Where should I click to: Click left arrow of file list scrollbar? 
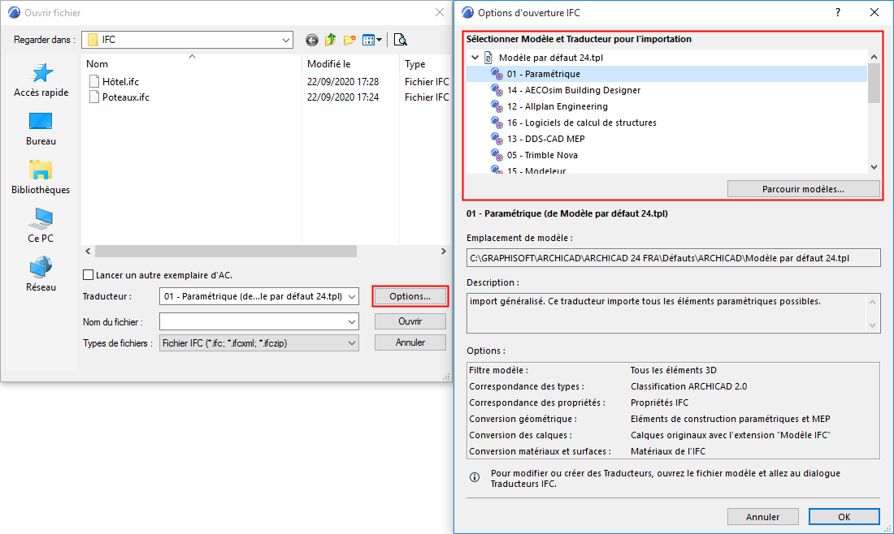[88, 251]
